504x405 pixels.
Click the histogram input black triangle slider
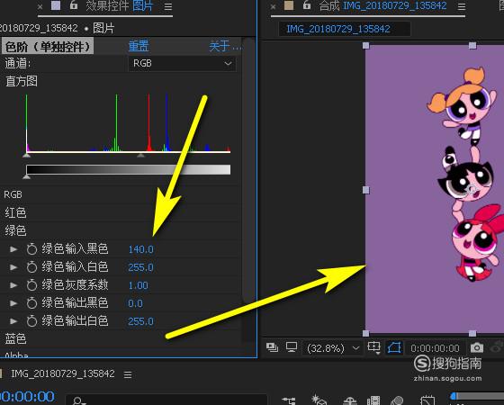[27, 155]
